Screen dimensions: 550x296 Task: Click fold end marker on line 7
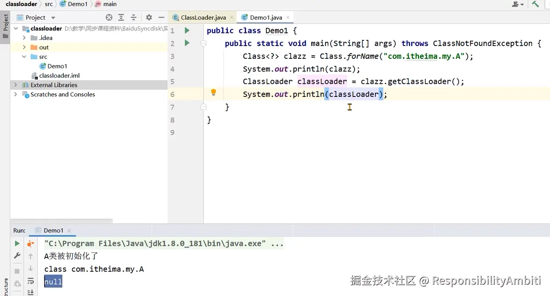203,107
